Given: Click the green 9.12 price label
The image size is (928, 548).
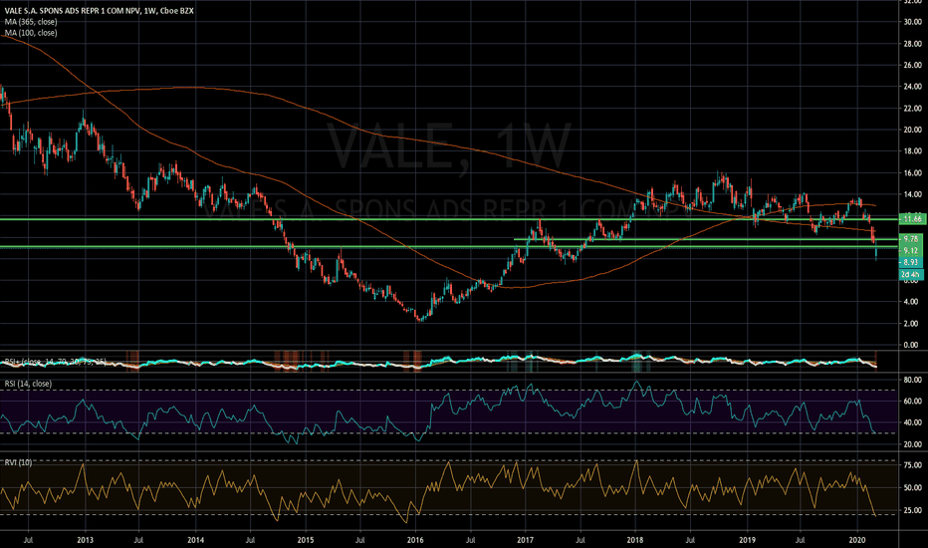Looking at the screenshot, I should pos(911,251).
